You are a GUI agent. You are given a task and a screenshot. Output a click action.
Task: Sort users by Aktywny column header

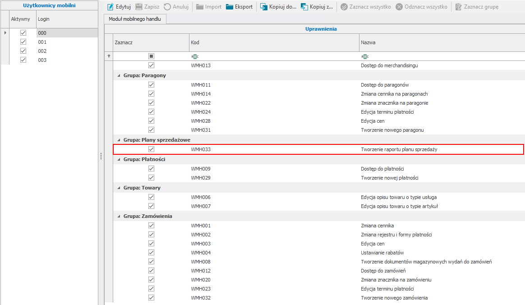pos(23,19)
